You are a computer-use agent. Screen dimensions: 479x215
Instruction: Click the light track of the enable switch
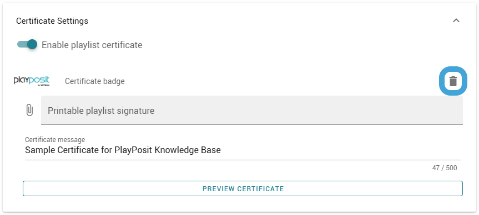(x=22, y=44)
